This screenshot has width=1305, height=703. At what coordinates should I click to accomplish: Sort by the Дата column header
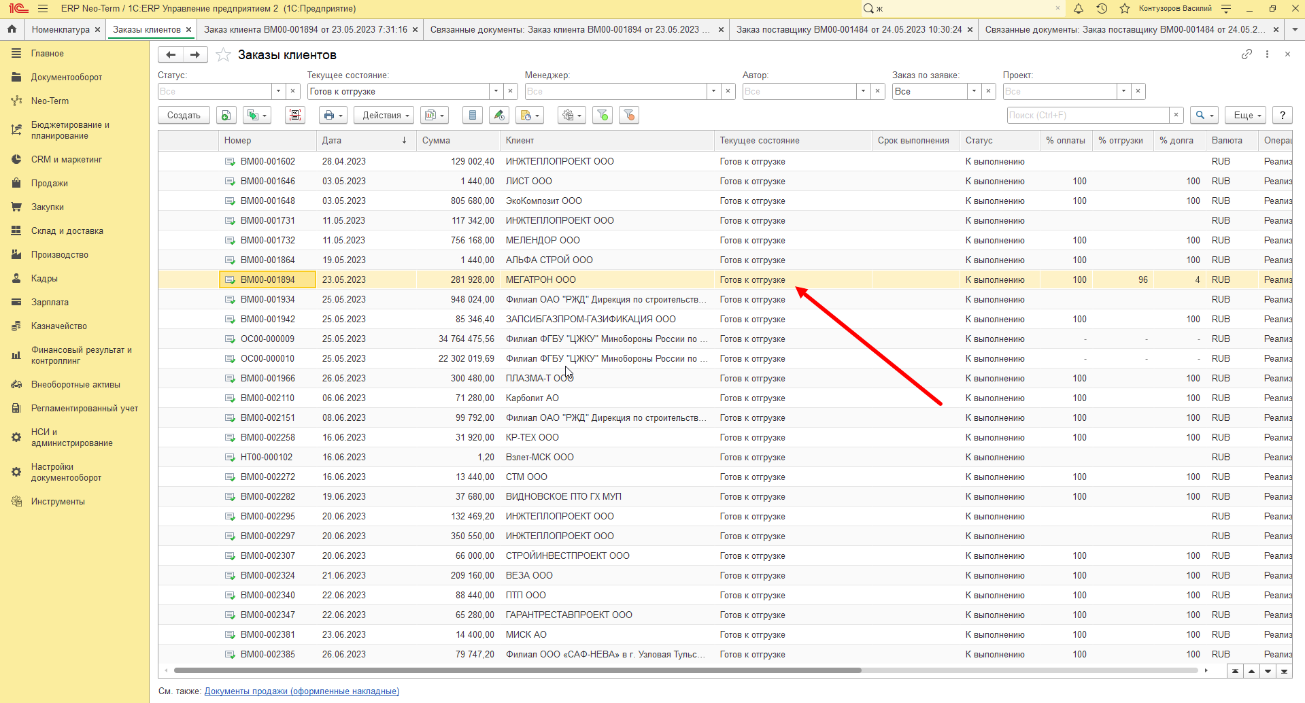click(x=366, y=141)
